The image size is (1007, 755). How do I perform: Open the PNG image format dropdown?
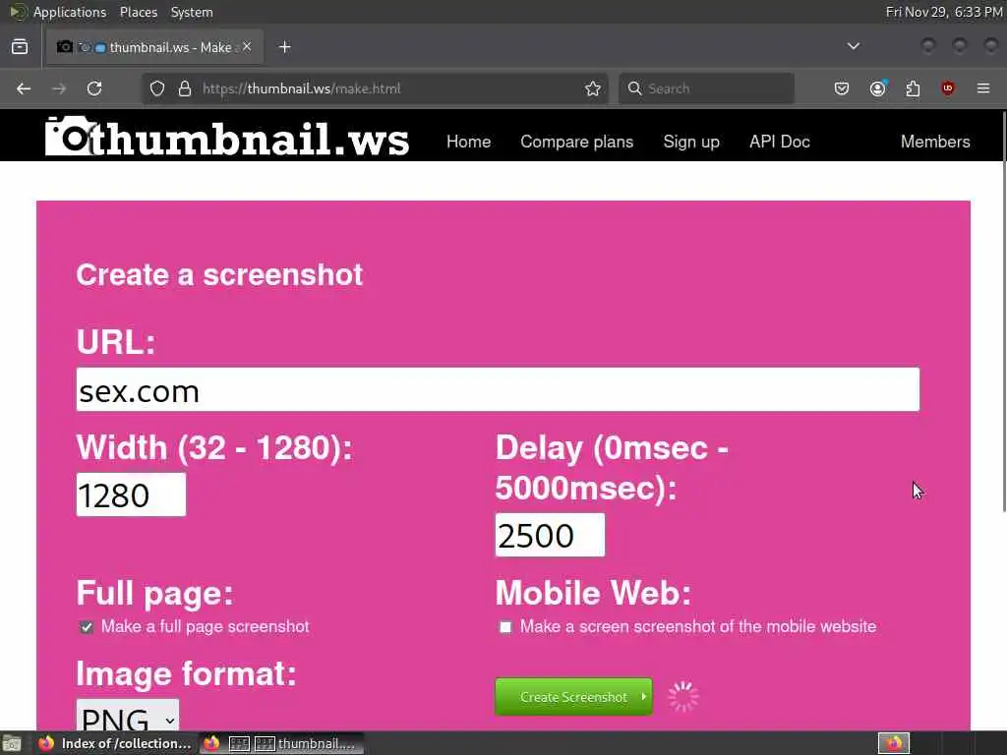(128, 716)
